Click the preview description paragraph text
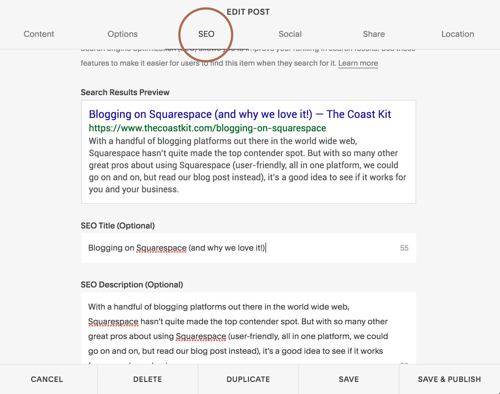Image resolution: width=500 pixels, height=394 pixels. [247, 165]
